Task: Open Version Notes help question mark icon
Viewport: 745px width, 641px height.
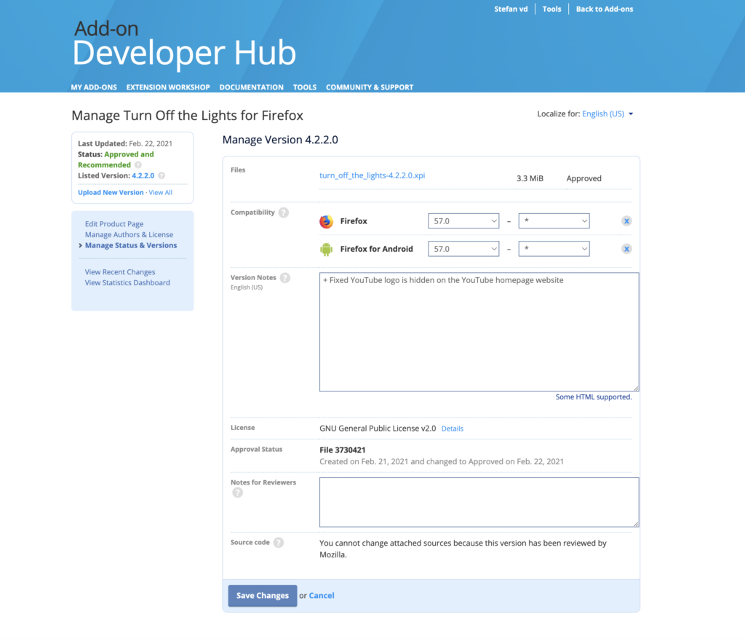Action: pyautogui.click(x=285, y=278)
